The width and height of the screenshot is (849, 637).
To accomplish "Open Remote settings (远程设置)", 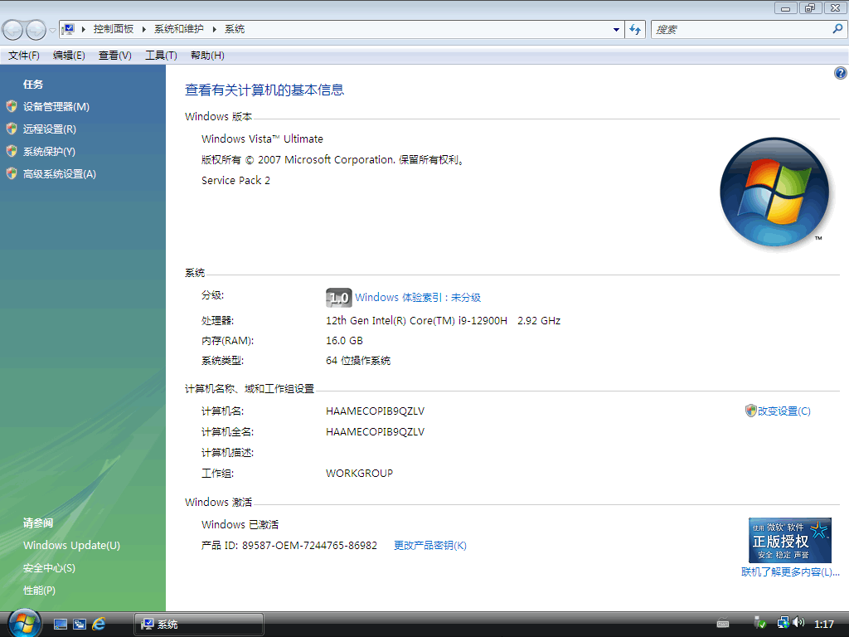I will (49, 129).
